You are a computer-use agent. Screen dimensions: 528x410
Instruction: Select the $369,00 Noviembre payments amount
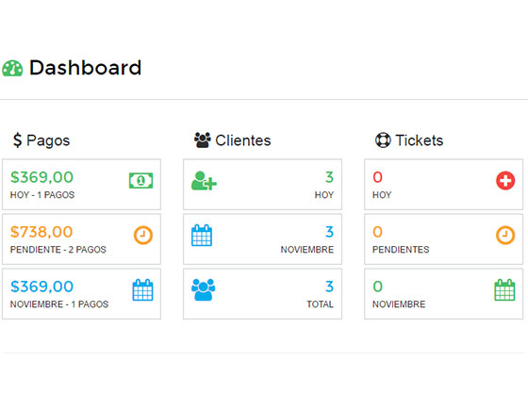click(x=41, y=287)
